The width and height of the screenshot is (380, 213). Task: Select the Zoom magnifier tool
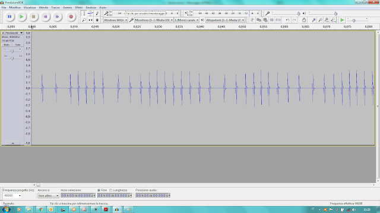84,20
